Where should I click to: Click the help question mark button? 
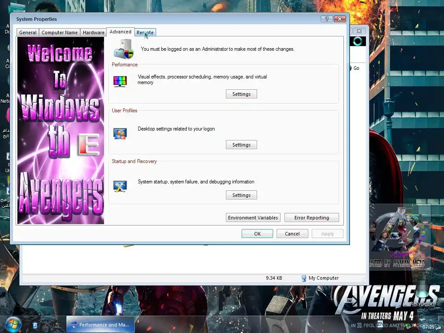[327, 19]
